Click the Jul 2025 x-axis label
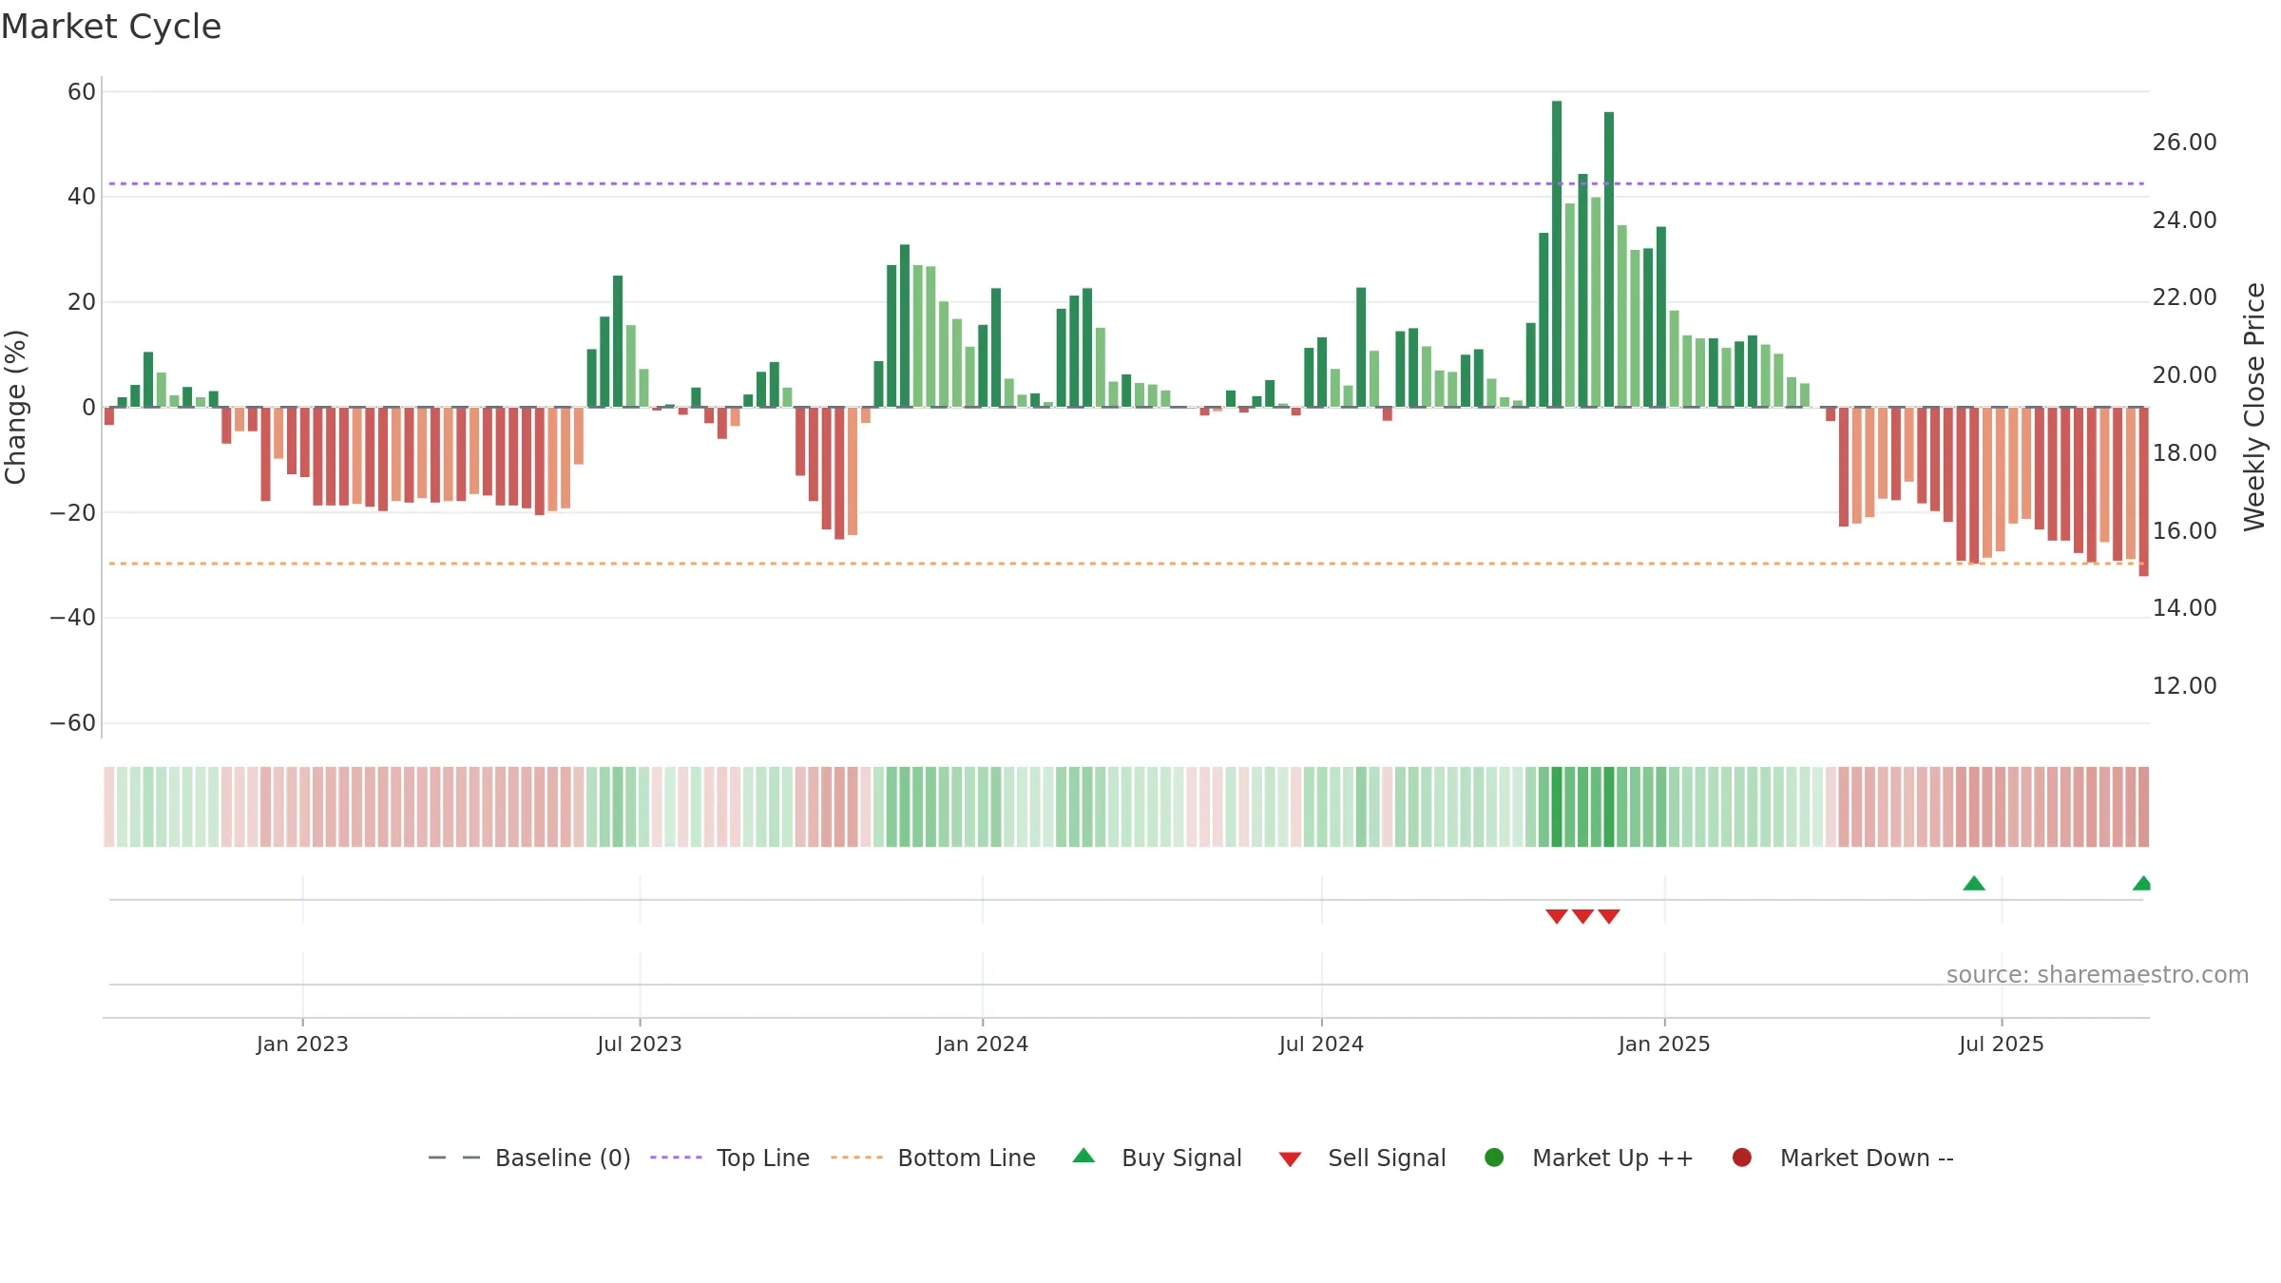This screenshot has width=2281, height=1283. (x=2002, y=1044)
